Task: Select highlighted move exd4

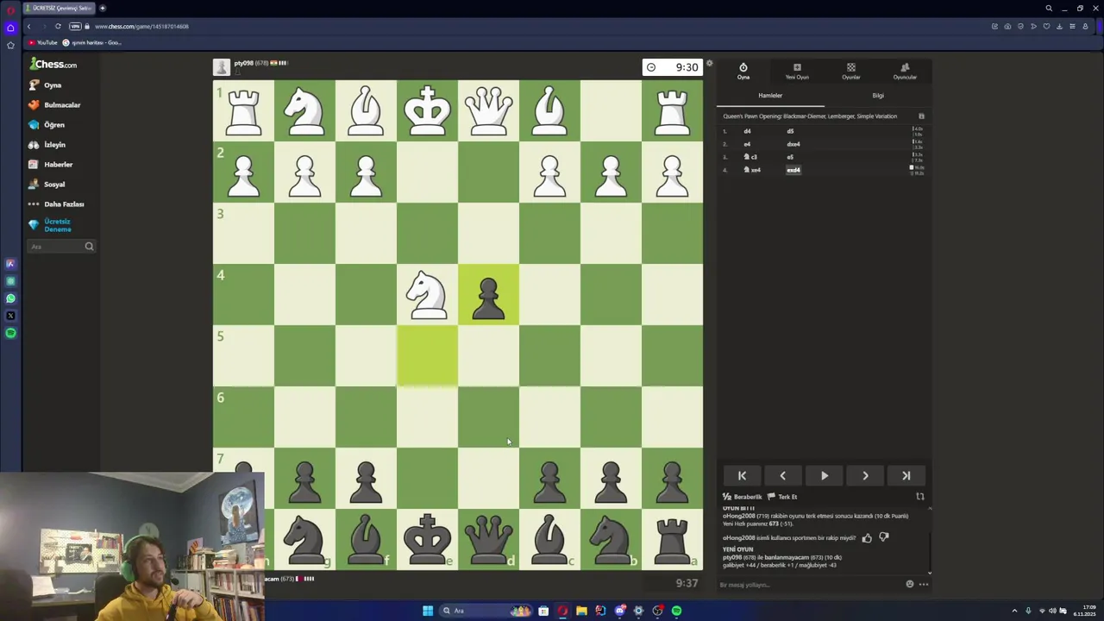Action: pyautogui.click(x=793, y=170)
